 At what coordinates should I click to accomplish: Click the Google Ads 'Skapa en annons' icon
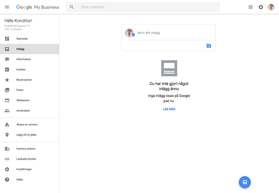[7, 125]
